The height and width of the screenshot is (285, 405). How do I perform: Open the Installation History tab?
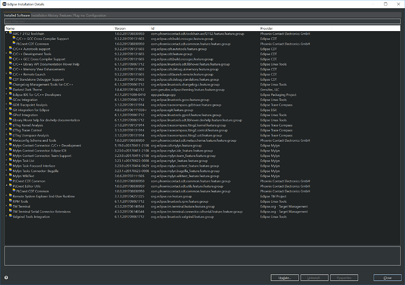pyautogui.click(x=45, y=15)
